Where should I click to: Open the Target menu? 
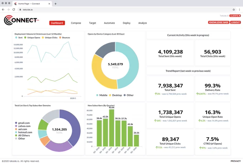93,23
